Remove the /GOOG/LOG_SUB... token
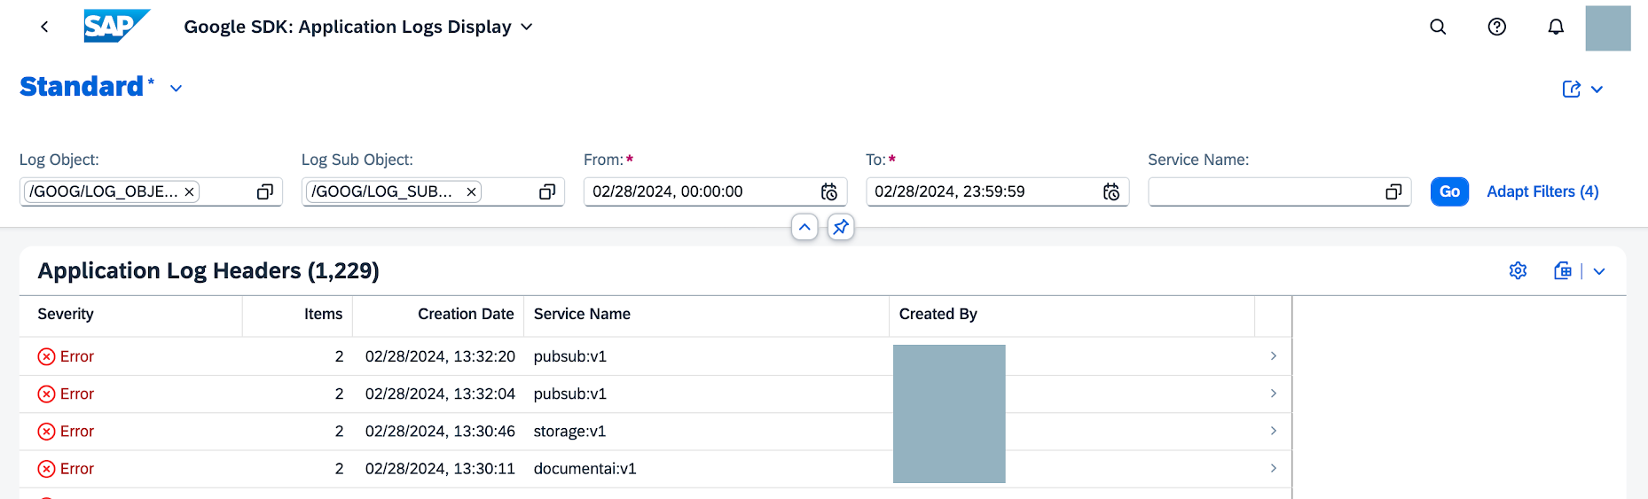The width and height of the screenshot is (1648, 499). (471, 192)
